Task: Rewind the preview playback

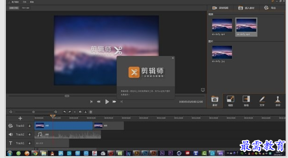Action: [99, 102]
